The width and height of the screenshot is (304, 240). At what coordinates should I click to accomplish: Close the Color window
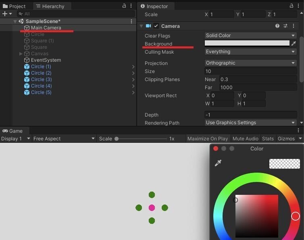216,148
